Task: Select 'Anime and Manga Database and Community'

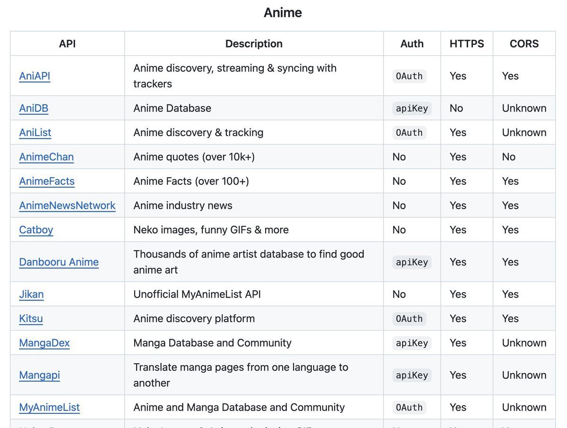Action: tap(239, 407)
